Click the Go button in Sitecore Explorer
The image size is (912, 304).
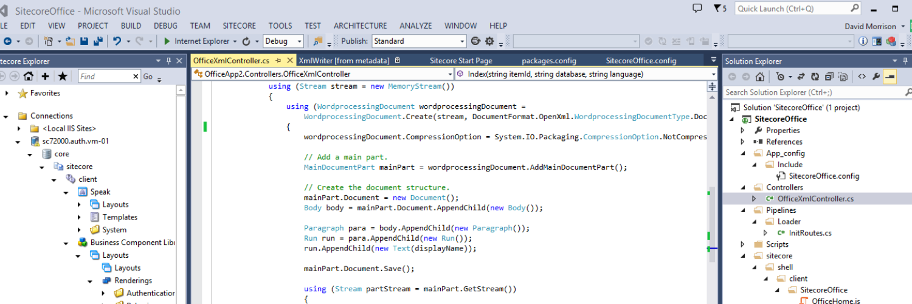tap(148, 77)
